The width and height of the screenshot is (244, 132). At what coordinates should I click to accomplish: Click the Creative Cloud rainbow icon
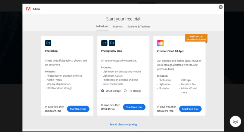click(x=160, y=43)
